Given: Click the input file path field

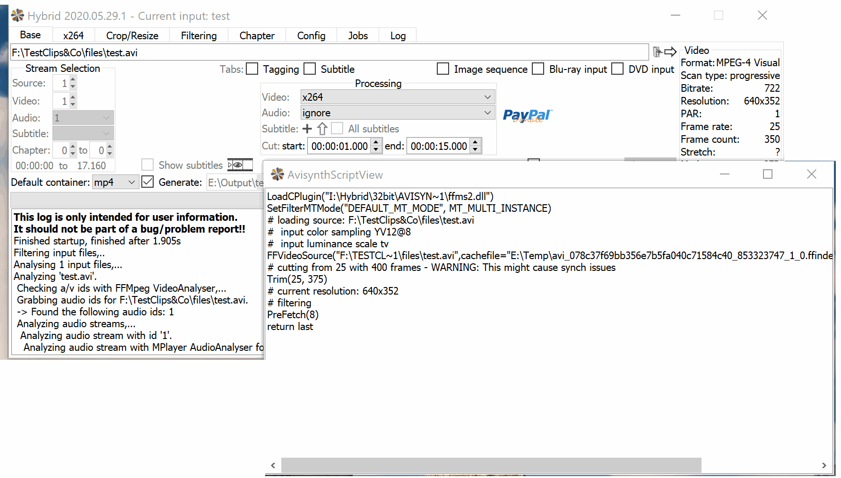Looking at the screenshot, I should [x=329, y=52].
